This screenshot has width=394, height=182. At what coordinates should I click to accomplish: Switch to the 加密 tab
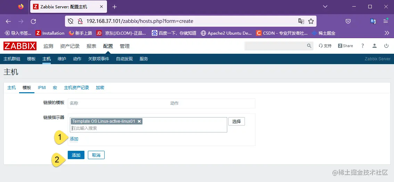pos(100,88)
